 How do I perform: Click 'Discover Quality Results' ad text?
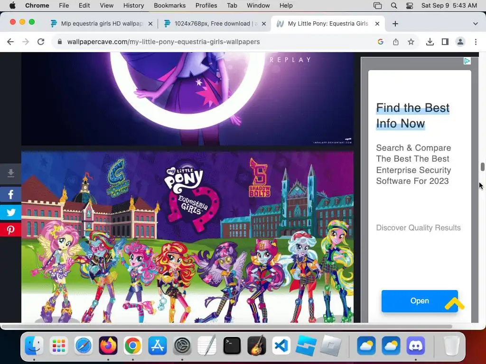(x=418, y=228)
